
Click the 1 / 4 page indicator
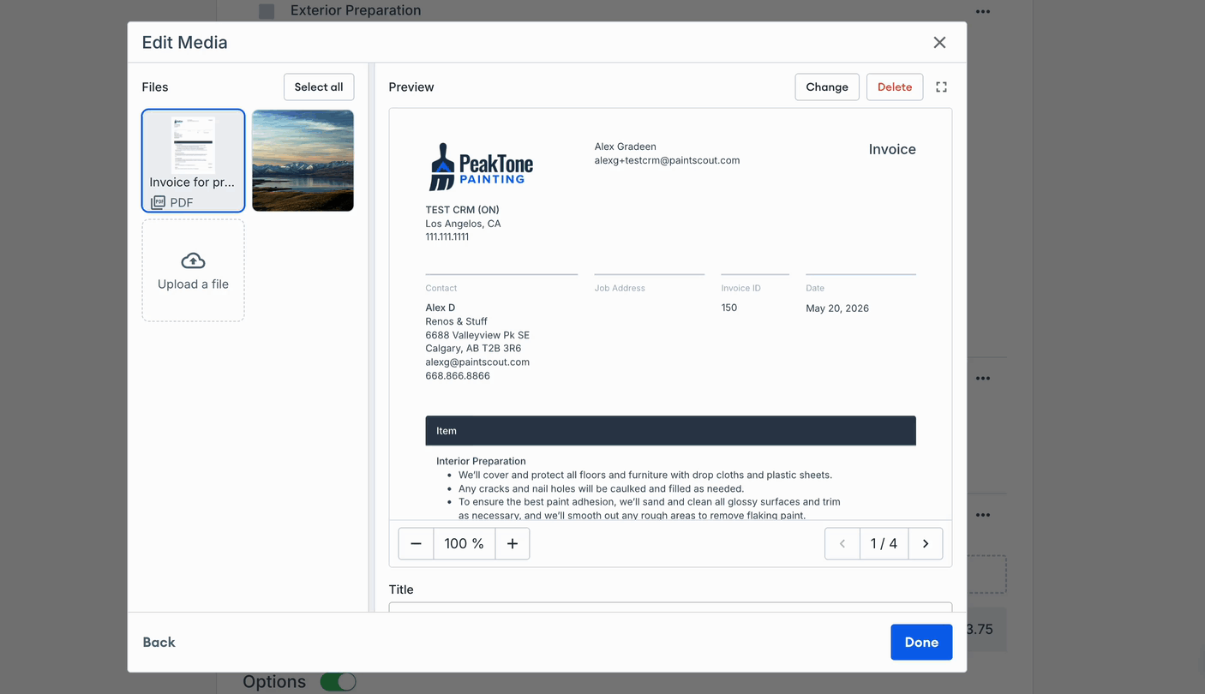(884, 543)
